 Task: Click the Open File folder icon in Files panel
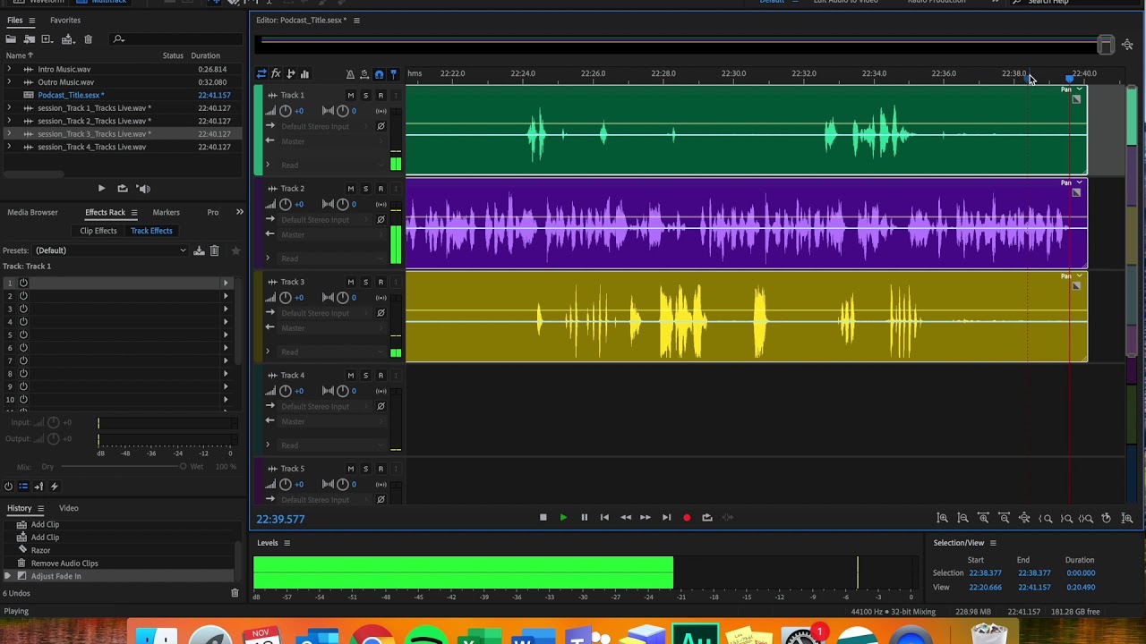pos(11,39)
